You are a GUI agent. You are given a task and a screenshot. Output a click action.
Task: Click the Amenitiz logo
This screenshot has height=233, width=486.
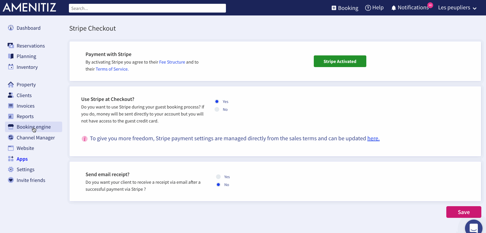coord(29,7)
